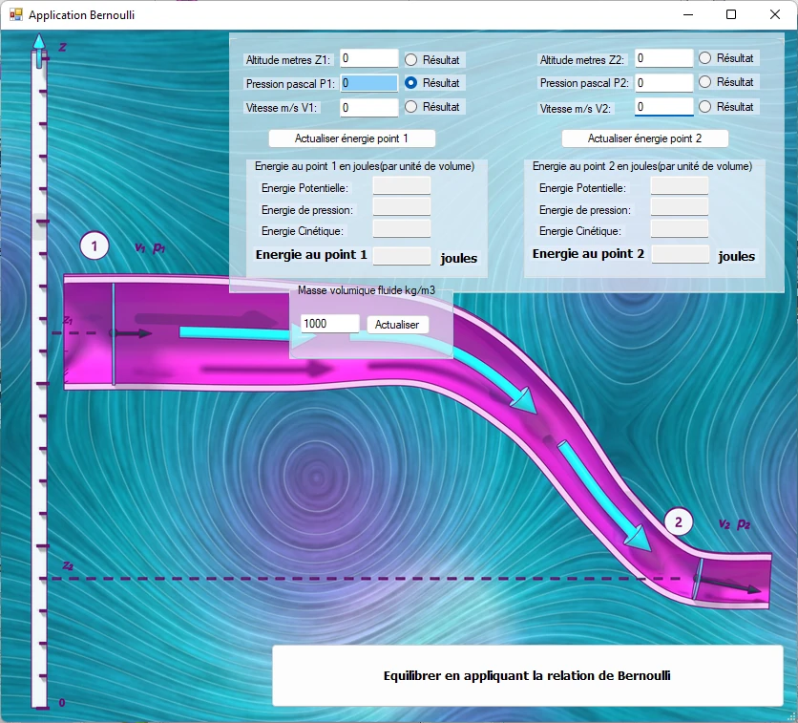The image size is (798, 723).
Task: Minimize the Application Bernoulli window
Action: tap(688, 14)
